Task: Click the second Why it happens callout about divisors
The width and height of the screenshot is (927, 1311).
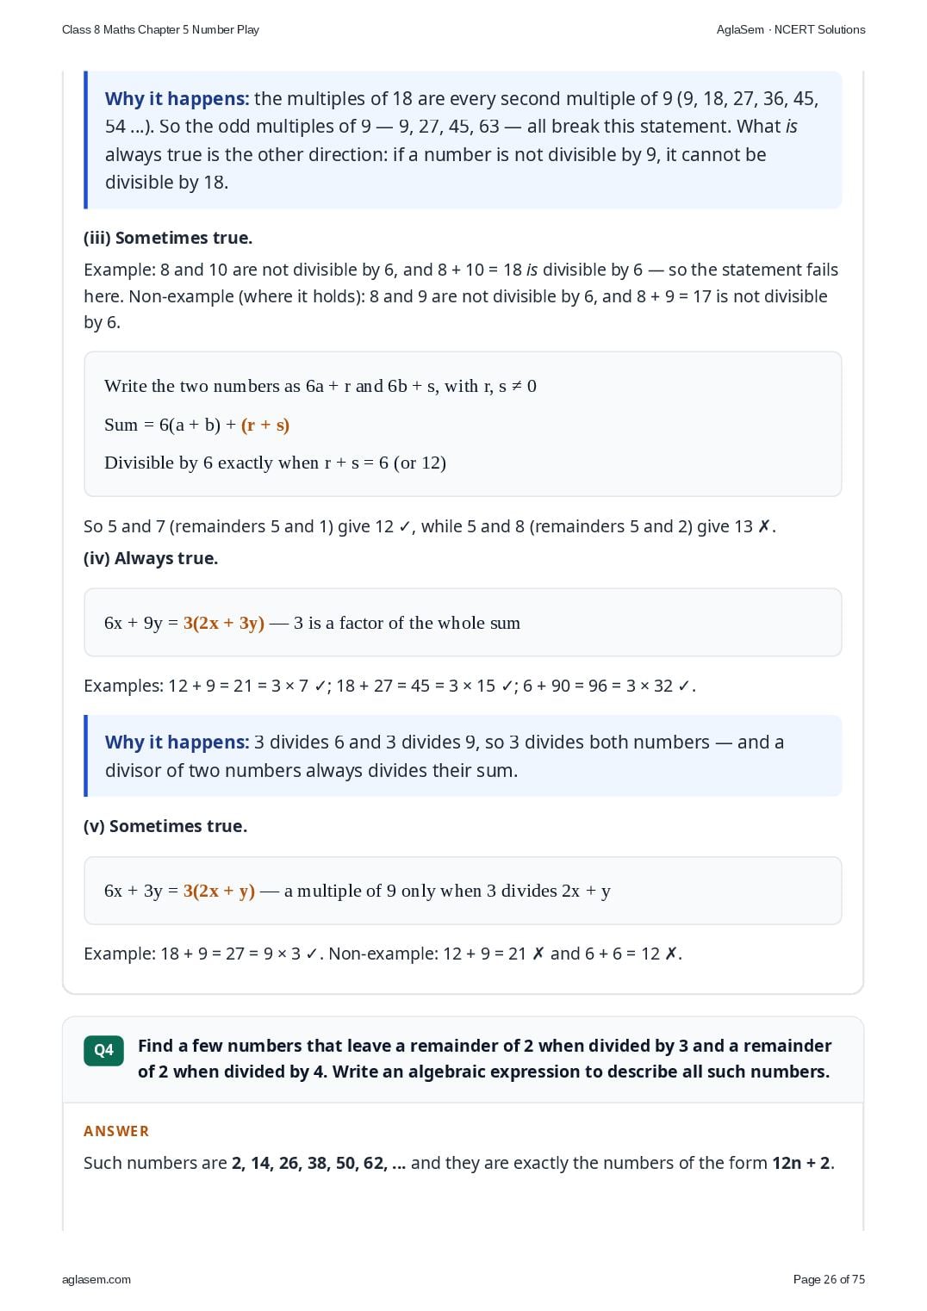Action: tap(463, 755)
